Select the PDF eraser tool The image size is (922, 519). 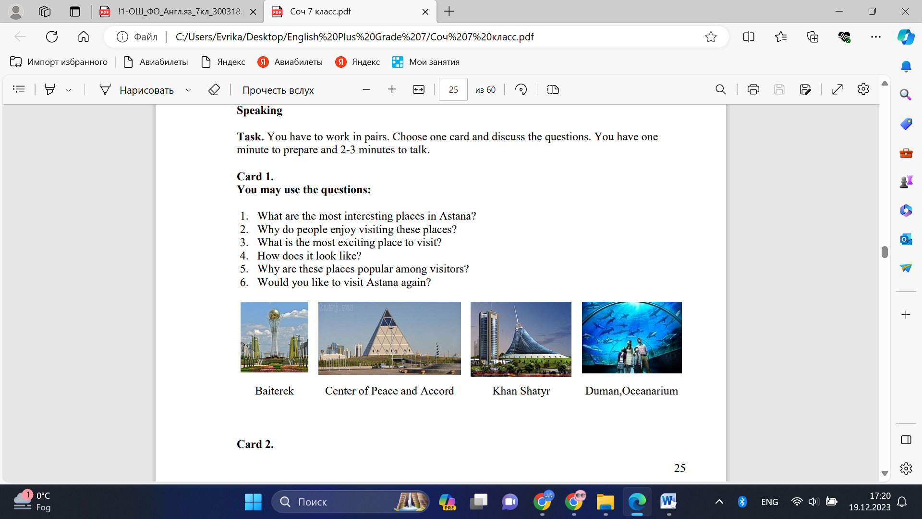(214, 89)
